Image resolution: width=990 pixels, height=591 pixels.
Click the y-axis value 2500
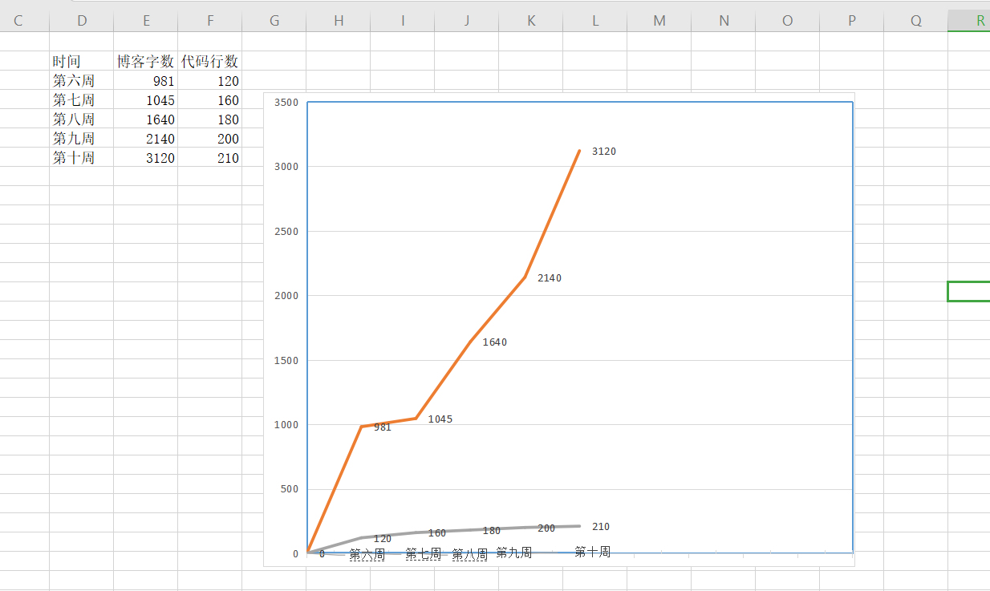pyautogui.click(x=286, y=232)
